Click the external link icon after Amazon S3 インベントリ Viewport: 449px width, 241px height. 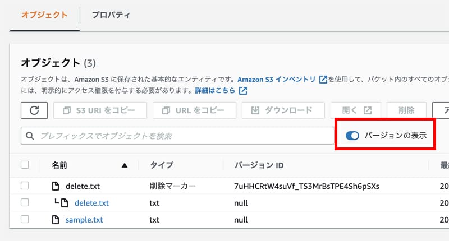pyautogui.click(x=323, y=80)
